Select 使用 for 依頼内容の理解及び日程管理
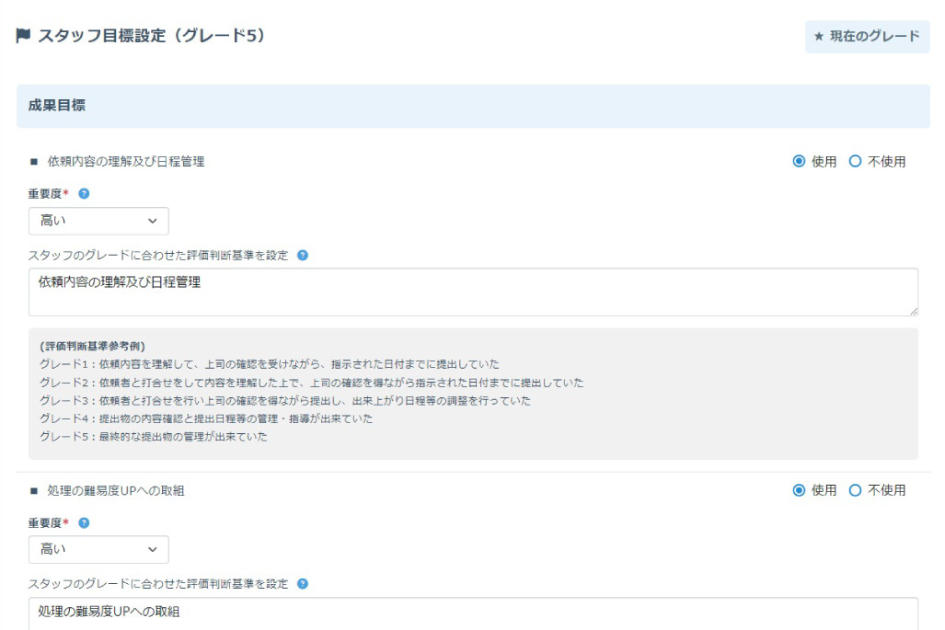The height and width of the screenshot is (630, 945). click(x=799, y=161)
